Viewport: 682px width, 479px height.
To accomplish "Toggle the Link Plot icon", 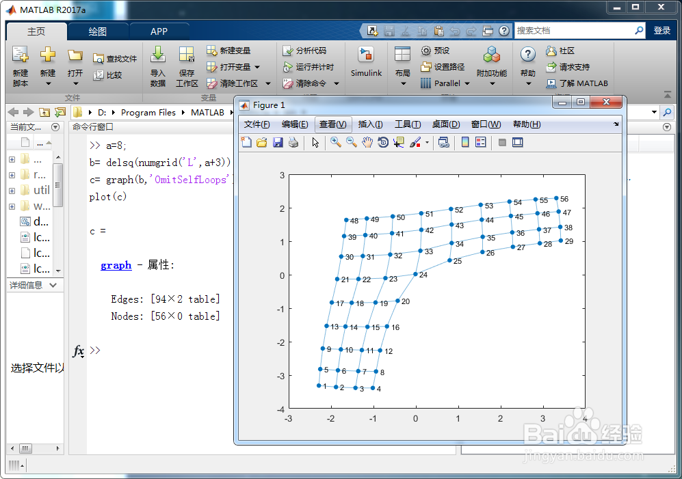I will [444, 142].
